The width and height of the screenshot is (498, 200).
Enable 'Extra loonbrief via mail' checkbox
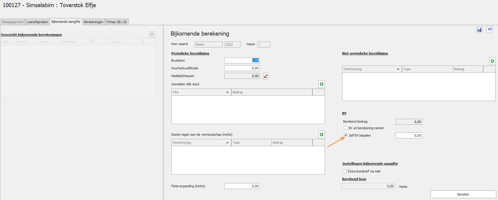click(345, 171)
